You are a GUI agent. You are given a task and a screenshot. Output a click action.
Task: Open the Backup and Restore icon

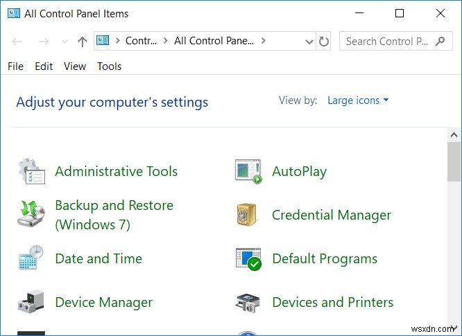tap(31, 215)
